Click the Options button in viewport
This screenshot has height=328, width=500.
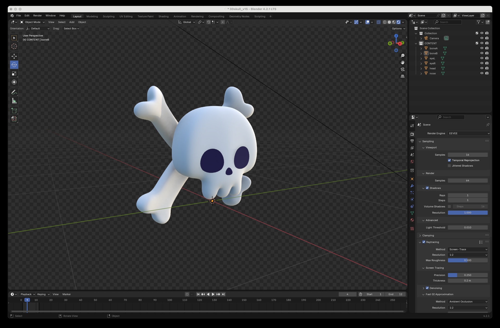(398, 29)
